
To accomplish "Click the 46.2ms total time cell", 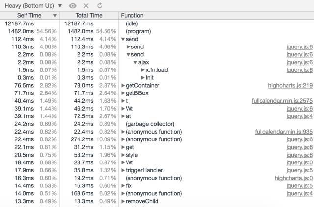I will [x=83, y=109].
